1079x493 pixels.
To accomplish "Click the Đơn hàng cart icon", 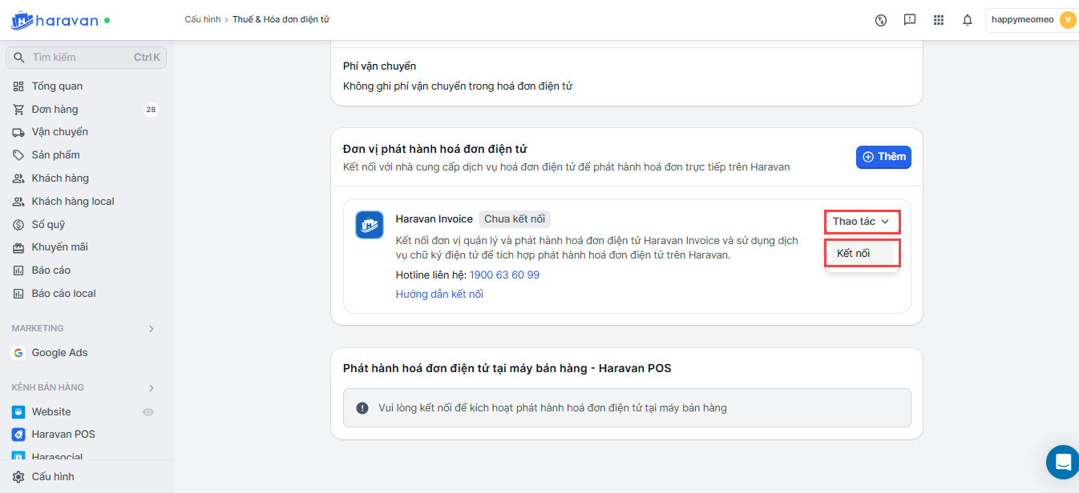I will (18, 110).
